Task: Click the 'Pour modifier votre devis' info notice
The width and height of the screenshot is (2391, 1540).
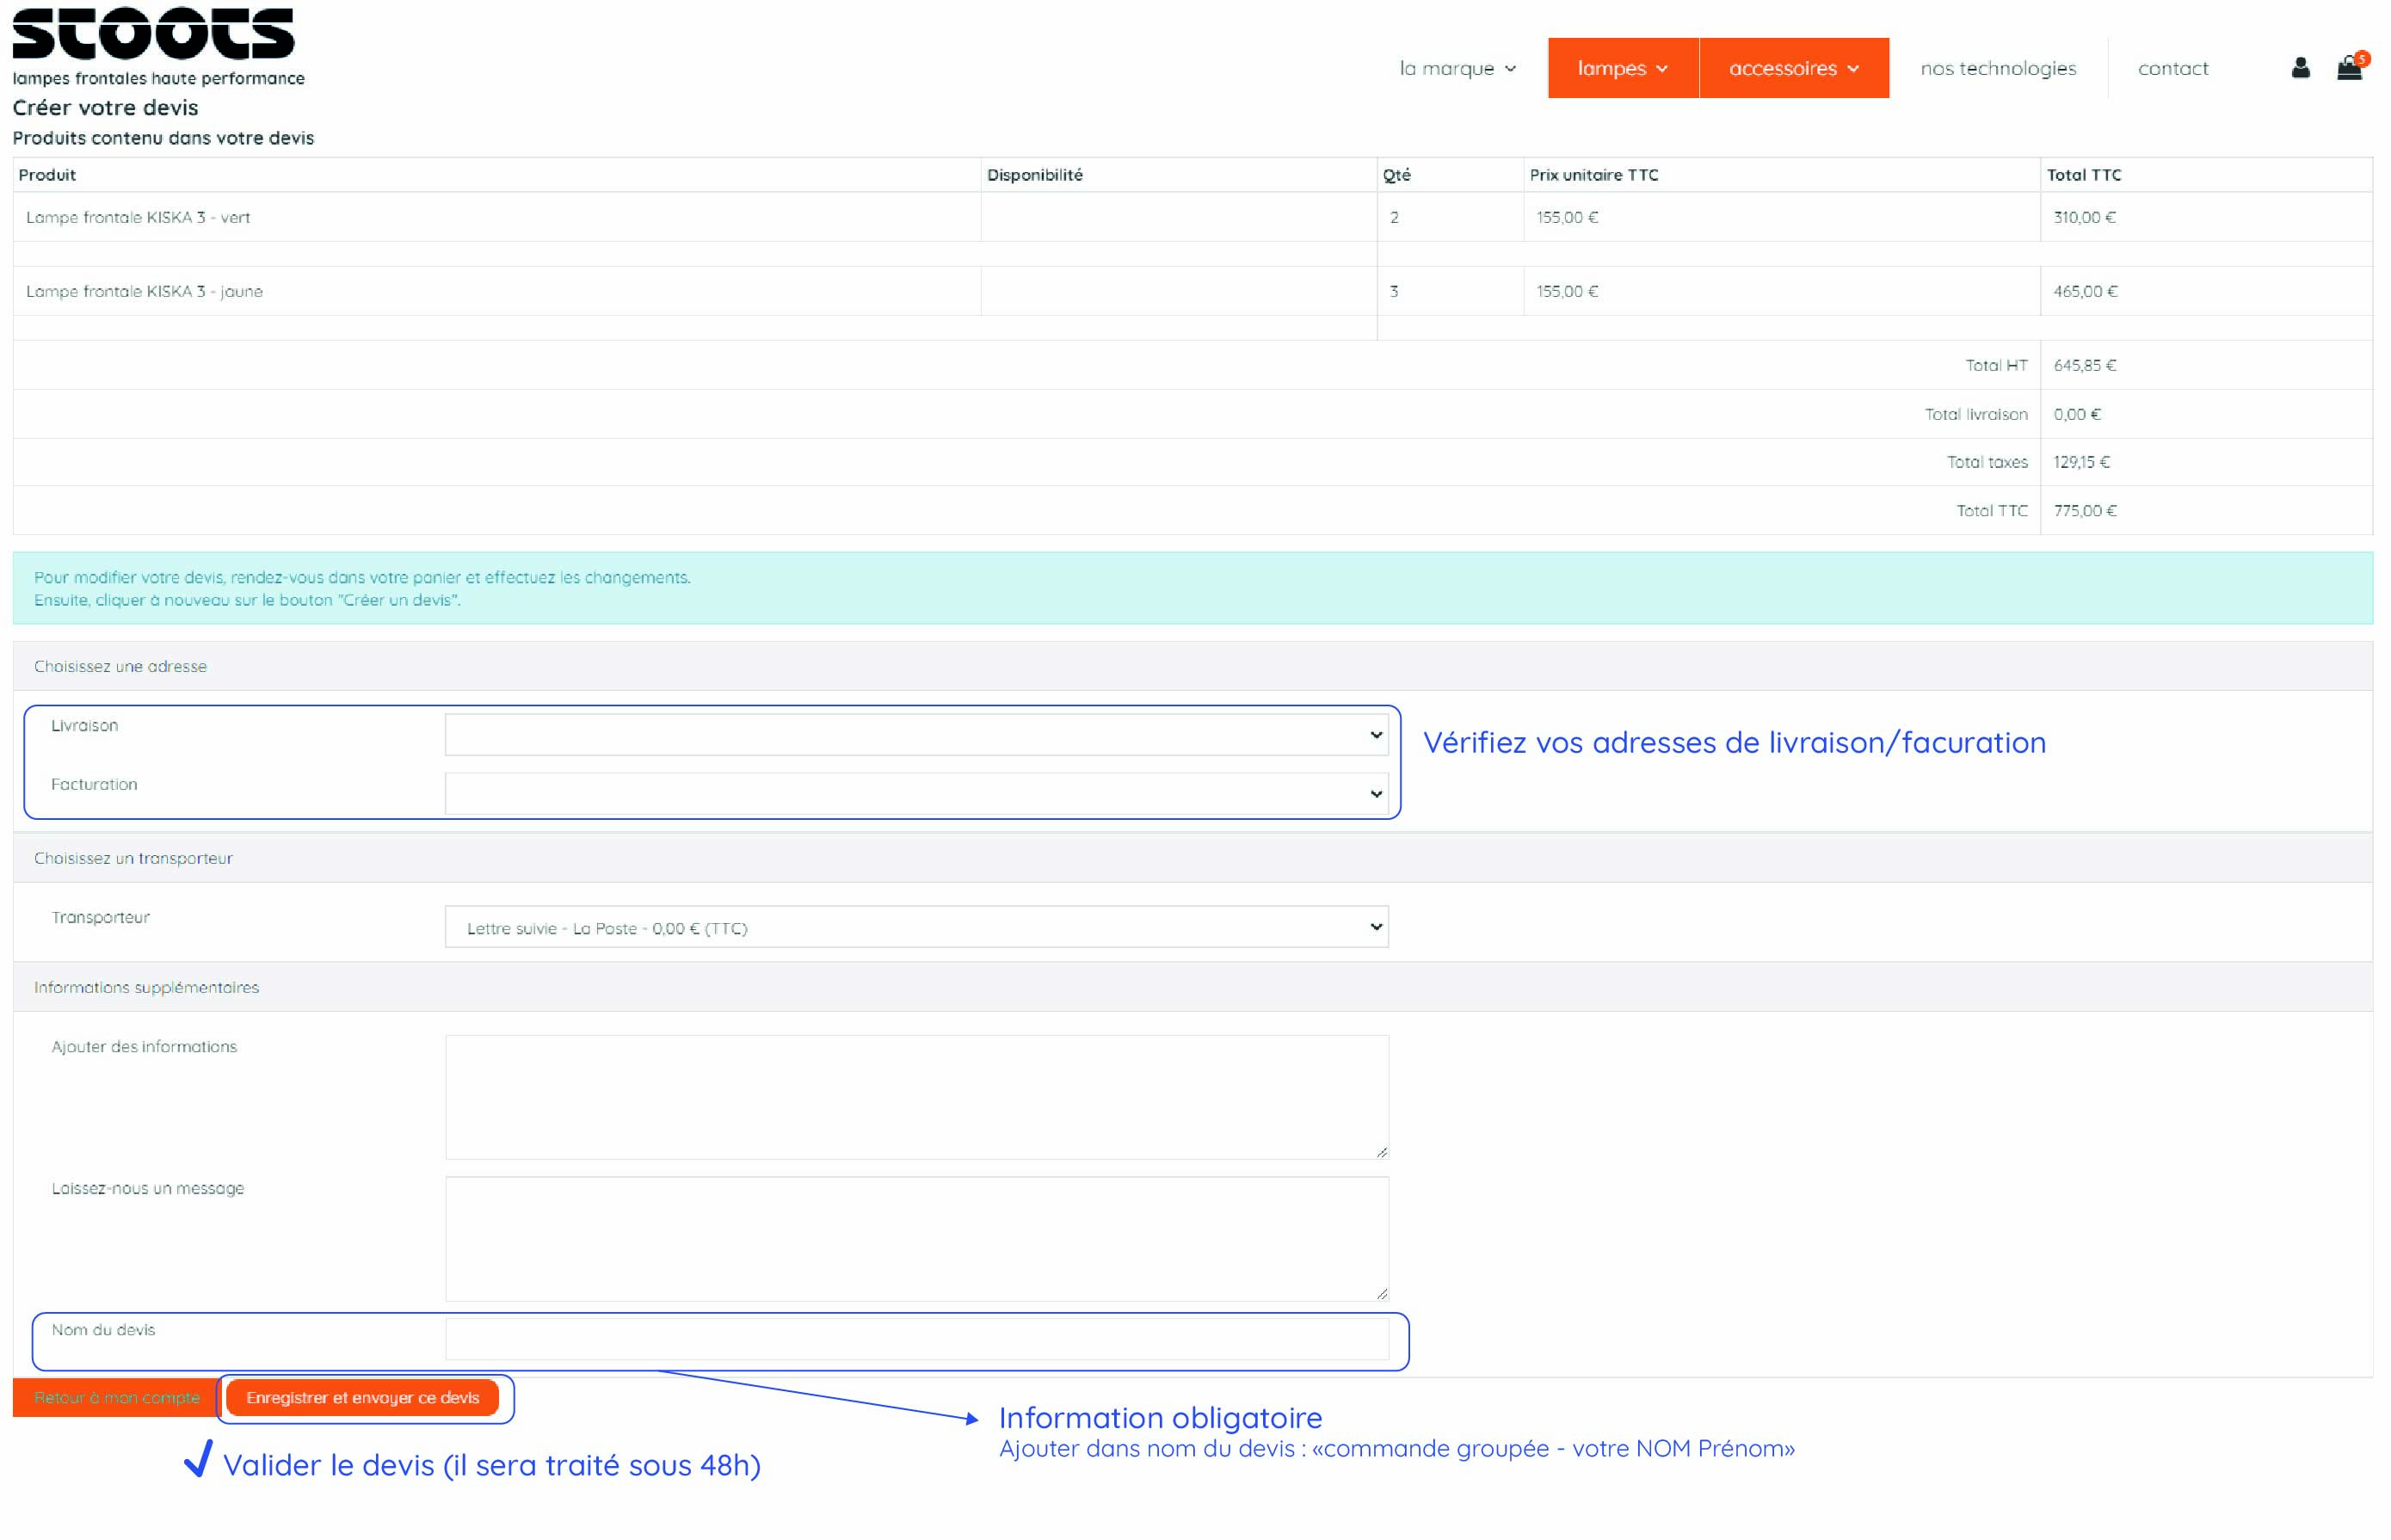Action: pyautogui.click(x=1192, y=588)
